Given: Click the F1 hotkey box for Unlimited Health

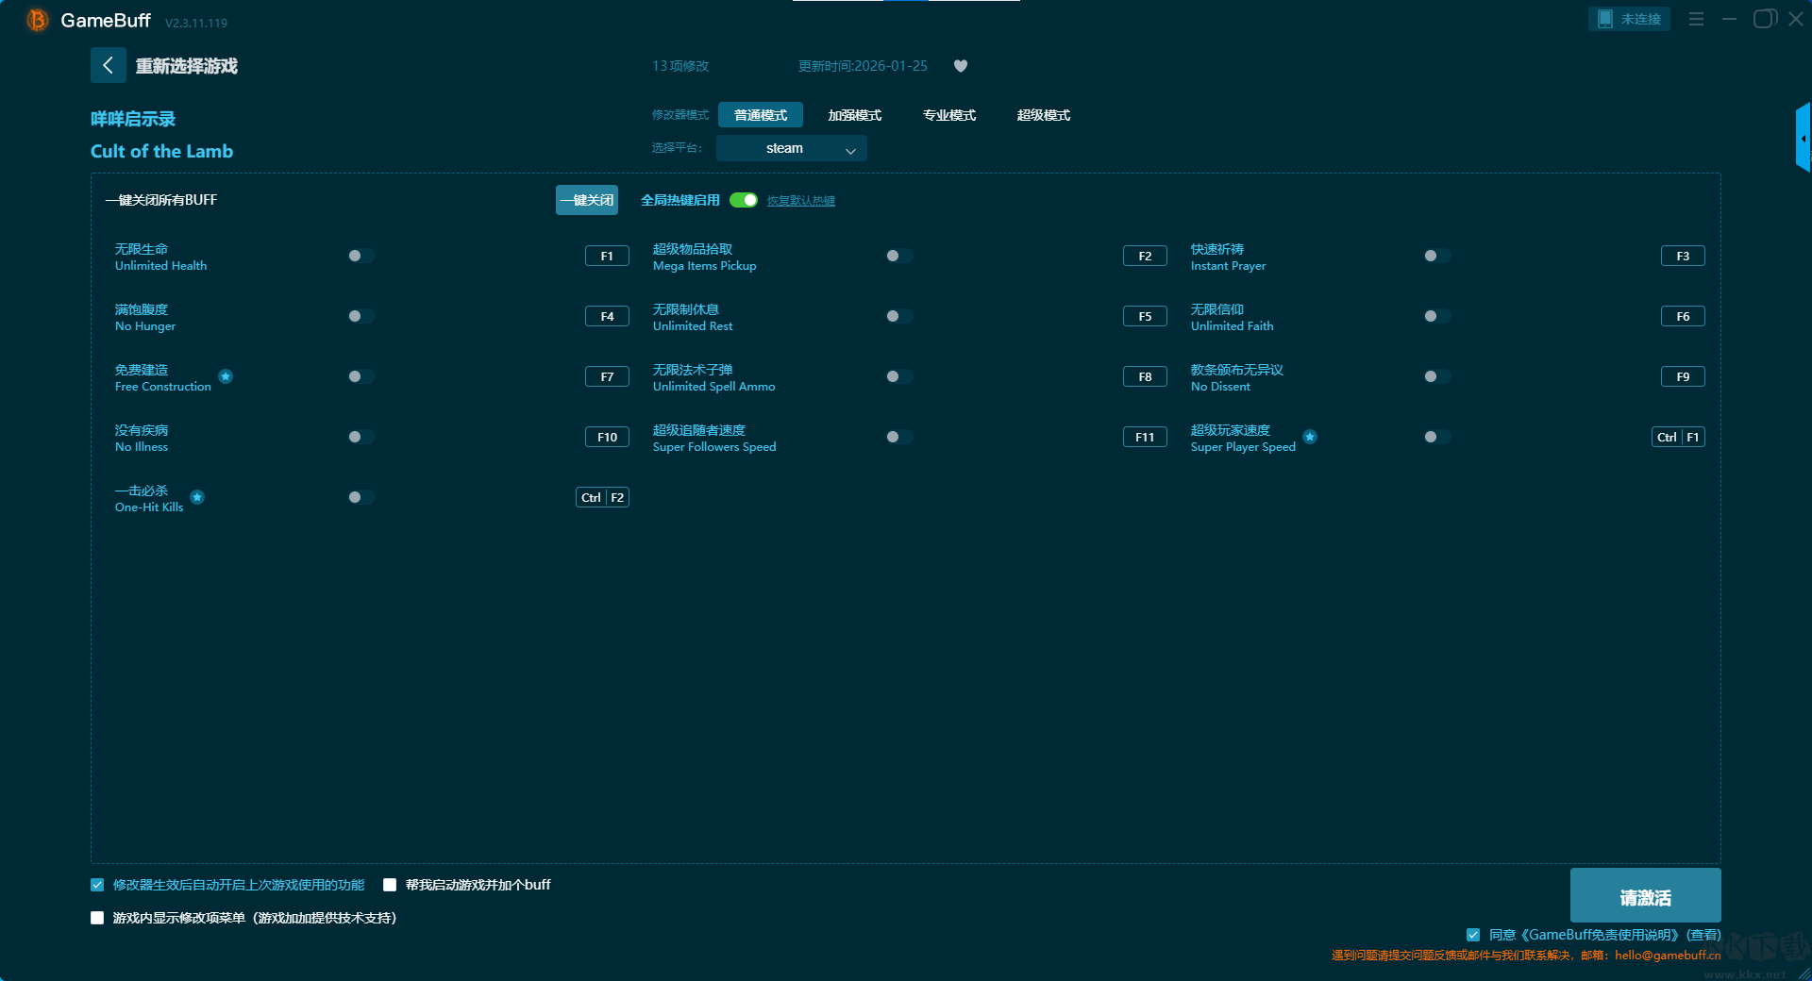Looking at the screenshot, I should click(x=607, y=256).
